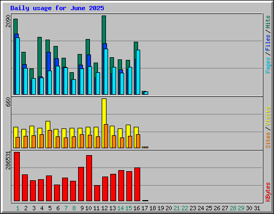Click the green Hits bar for day 1

[x=16, y=26]
